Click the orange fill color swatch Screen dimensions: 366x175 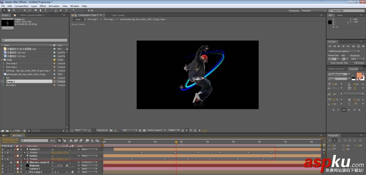tap(359, 75)
